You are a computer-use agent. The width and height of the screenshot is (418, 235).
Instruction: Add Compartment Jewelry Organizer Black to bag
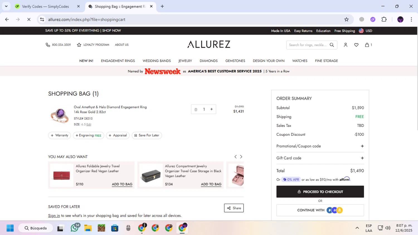click(x=211, y=184)
